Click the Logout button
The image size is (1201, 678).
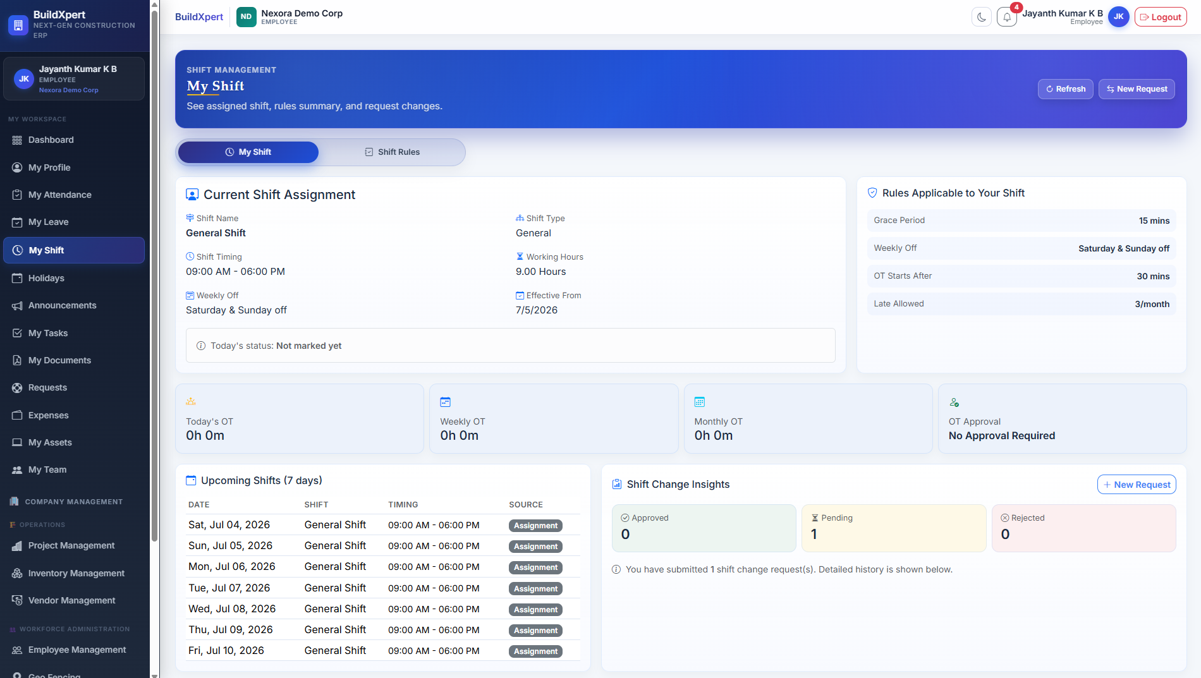coord(1161,17)
